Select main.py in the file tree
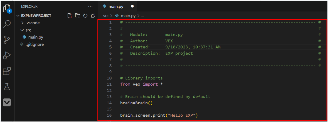Image resolution: width=328 pixels, height=122 pixels. click(36, 37)
